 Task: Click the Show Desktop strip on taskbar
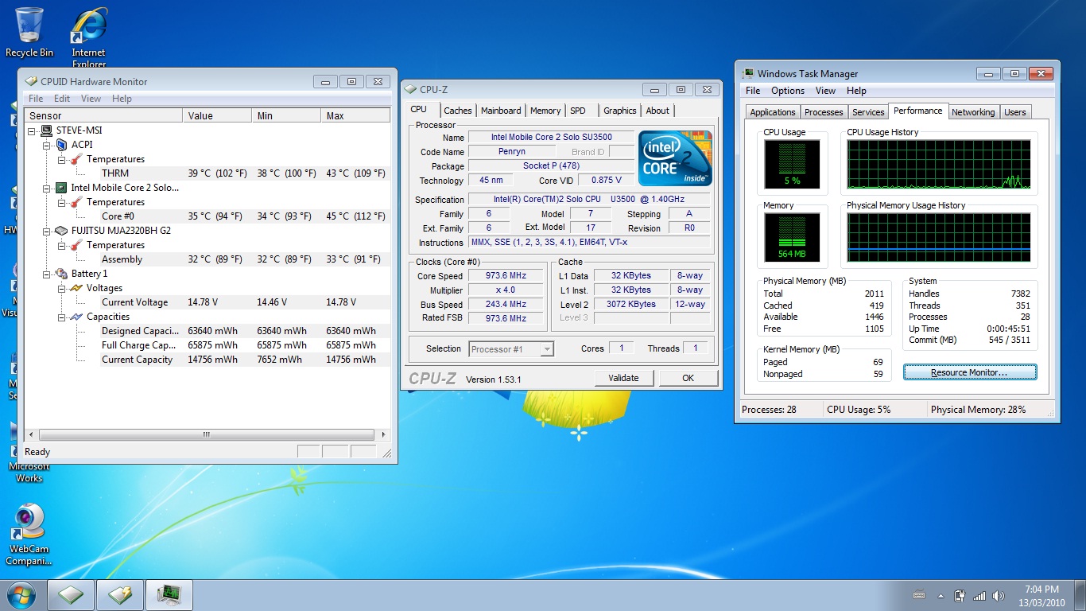1080,595
